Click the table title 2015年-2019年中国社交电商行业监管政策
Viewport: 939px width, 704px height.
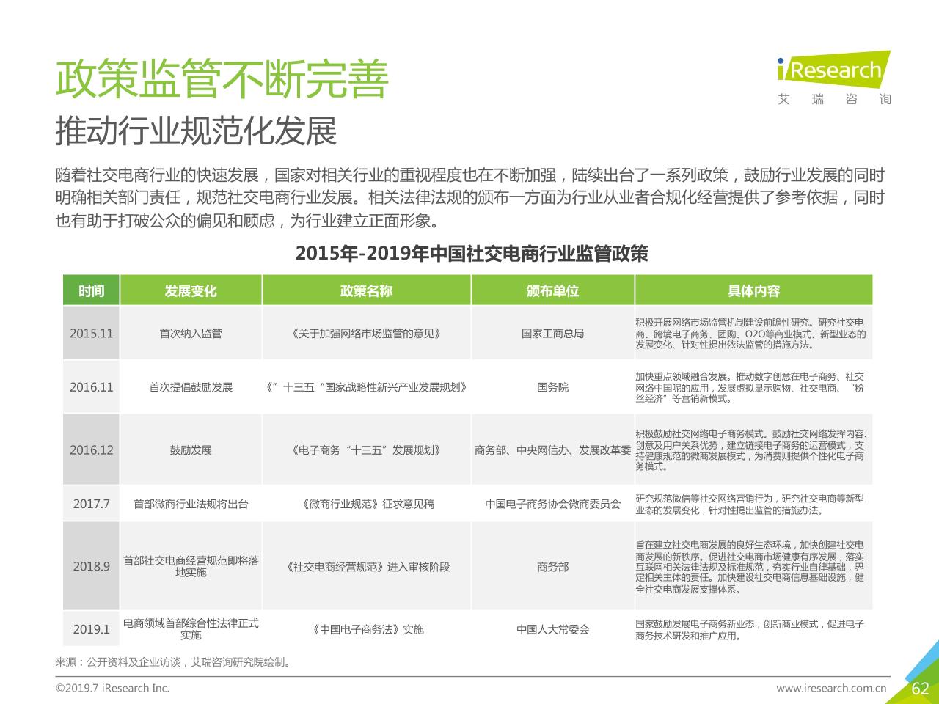point(472,254)
